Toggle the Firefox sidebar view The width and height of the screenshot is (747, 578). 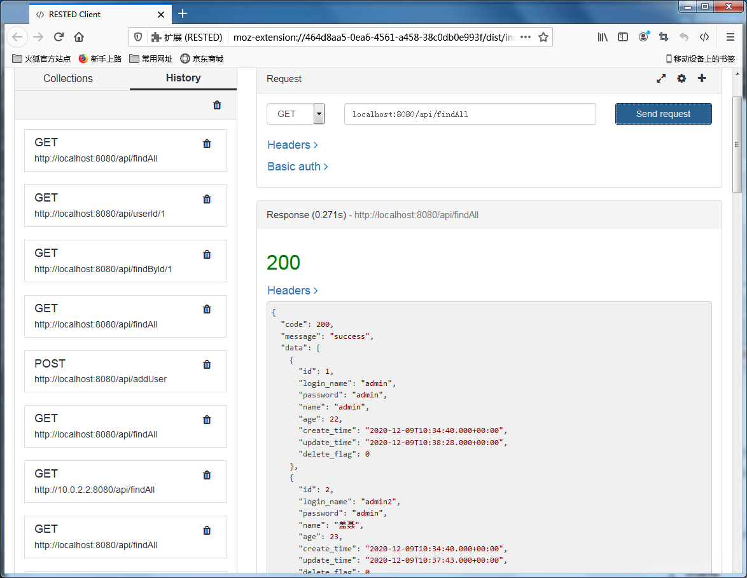coord(623,37)
